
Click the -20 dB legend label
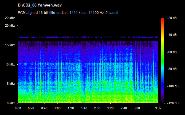coord(172,18)
